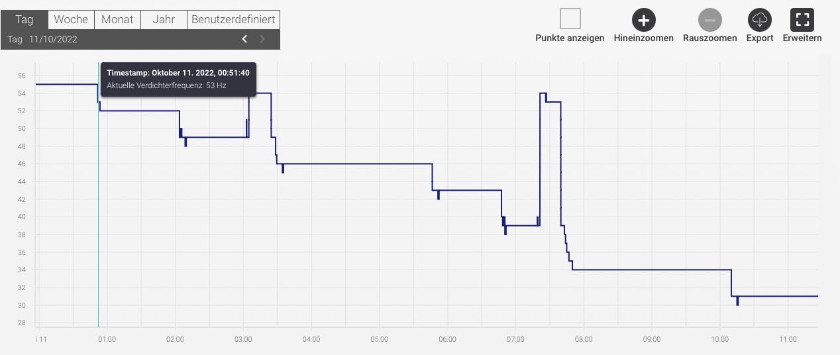Screen dimensions: 840x355
Task: Click the Erweitern label text
Action: click(x=802, y=38)
